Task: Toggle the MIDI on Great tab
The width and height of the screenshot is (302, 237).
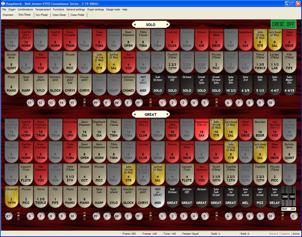Action: point(157,196)
